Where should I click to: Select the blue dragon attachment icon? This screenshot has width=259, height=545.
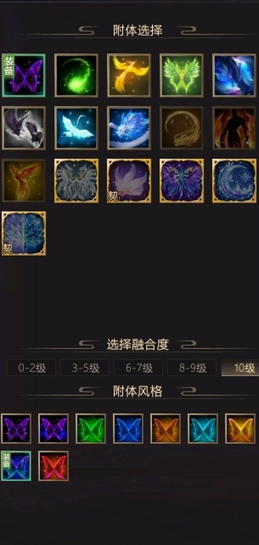click(x=129, y=128)
